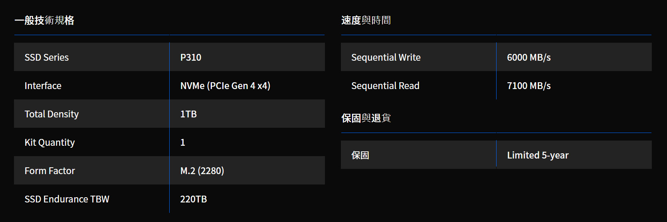Image resolution: width=667 pixels, height=222 pixels.
Task: Click the Sequential Read label
Action: coord(385,86)
